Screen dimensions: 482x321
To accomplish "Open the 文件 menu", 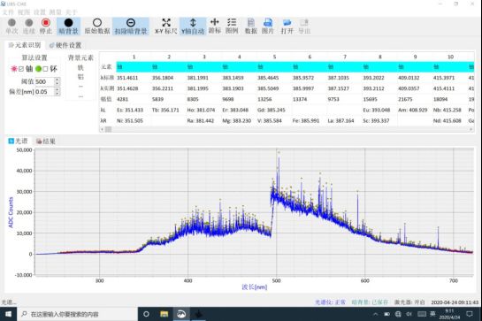I will (x=8, y=12).
